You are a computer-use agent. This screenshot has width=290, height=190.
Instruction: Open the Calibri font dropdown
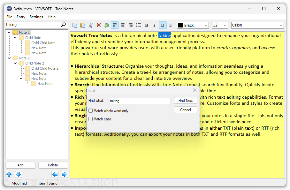click(x=281, y=25)
